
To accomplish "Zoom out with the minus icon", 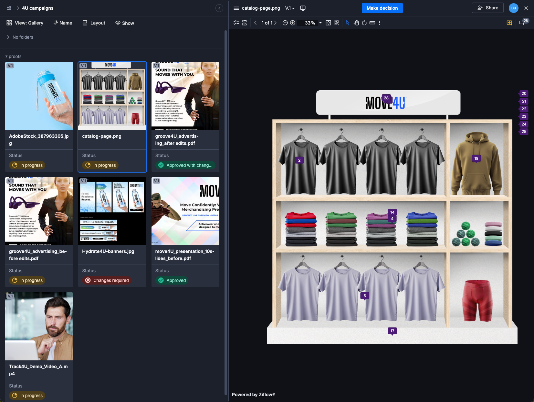I will coord(285,23).
